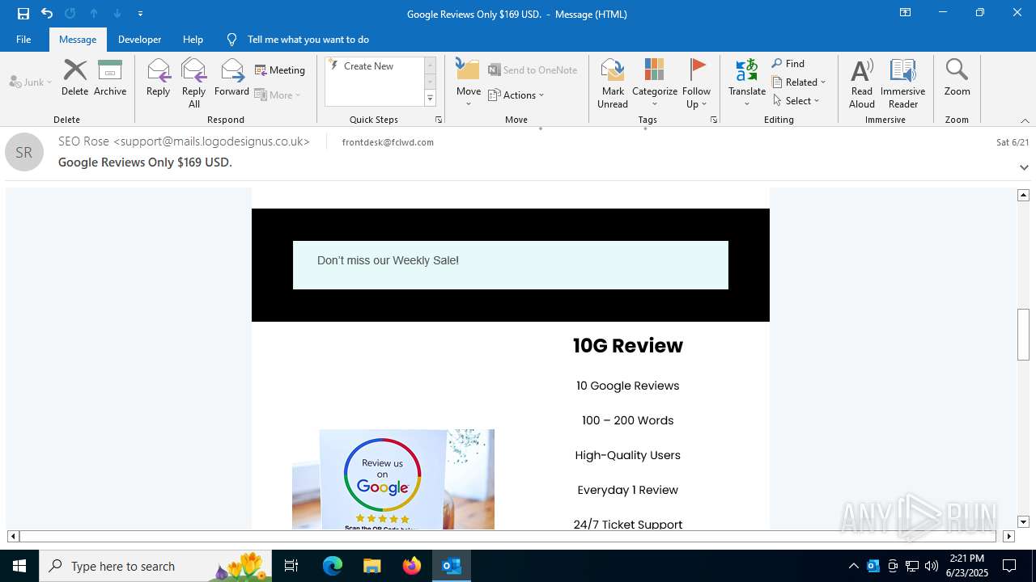Save the message using the Save icon
Image resolution: width=1036 pixels, height=582 pixels.
[x=23, y=14]
